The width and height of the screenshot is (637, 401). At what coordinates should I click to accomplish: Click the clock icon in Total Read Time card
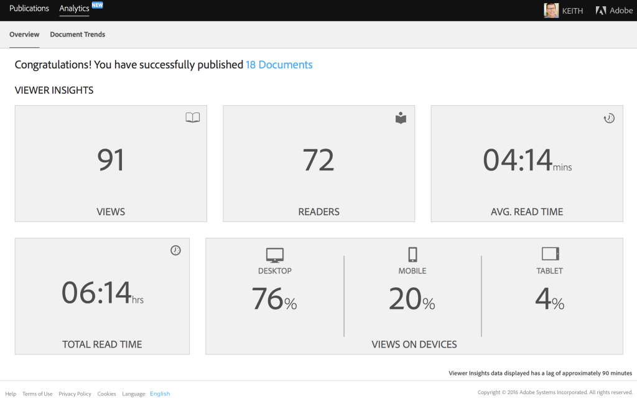point(175,251)
